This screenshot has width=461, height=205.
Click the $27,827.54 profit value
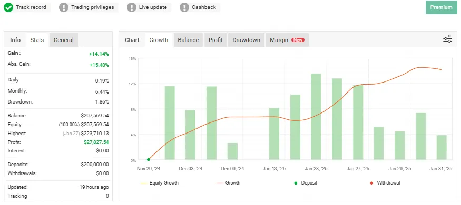(96, 142)
